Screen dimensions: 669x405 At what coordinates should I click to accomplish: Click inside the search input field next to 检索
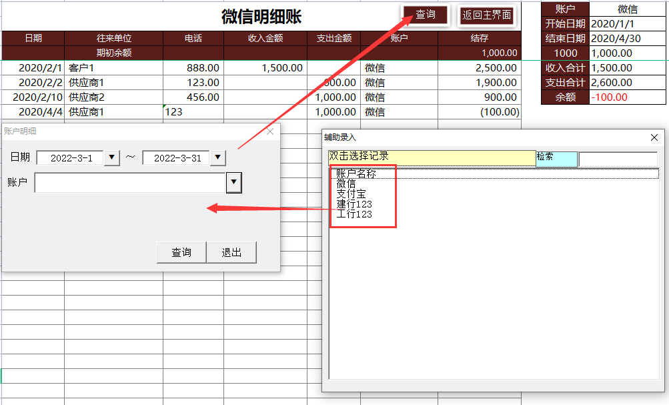click(x=620, y=159)
